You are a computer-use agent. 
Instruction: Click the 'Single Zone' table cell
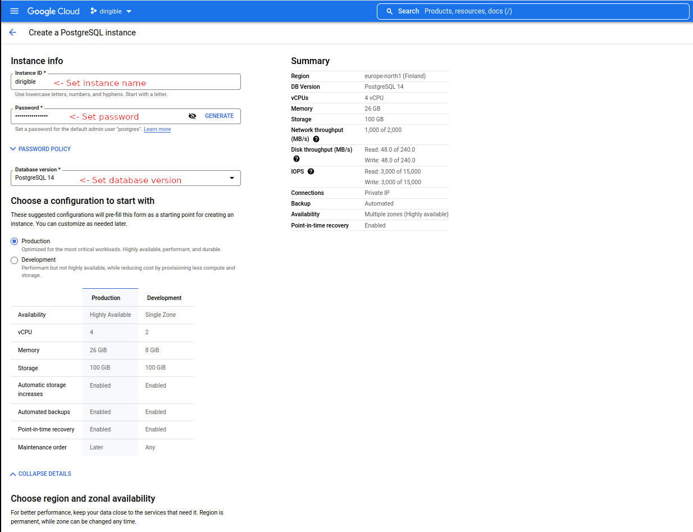pyautogui.click(x=161, y=315)
